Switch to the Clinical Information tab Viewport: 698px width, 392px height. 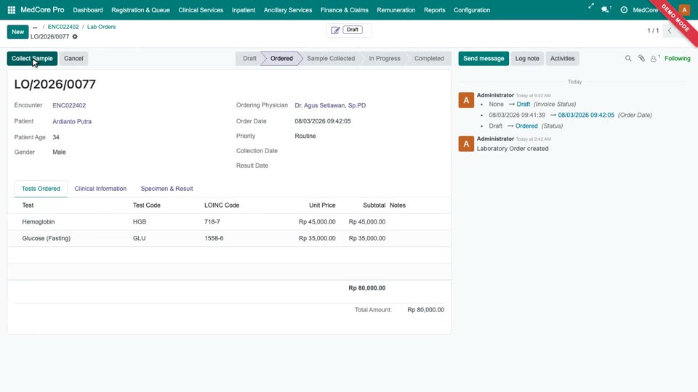pyautogui.click(x=100, y=189)
